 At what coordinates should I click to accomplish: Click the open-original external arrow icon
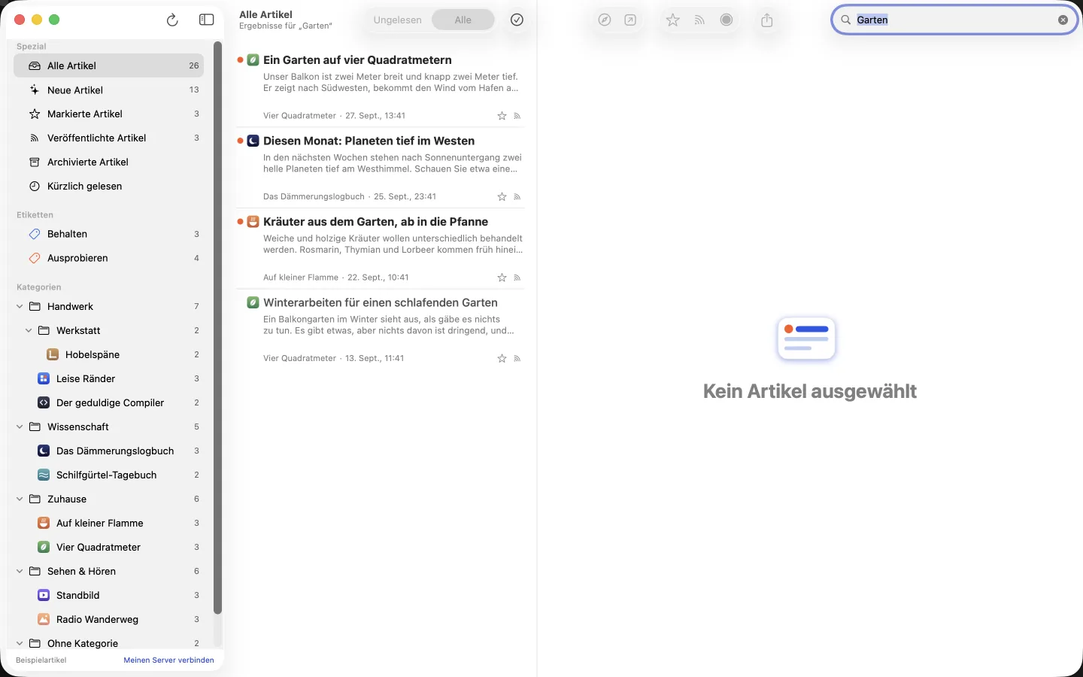[x=630, y=20]
